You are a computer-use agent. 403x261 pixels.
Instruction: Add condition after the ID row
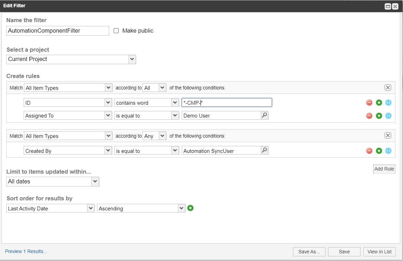(379, 103)
